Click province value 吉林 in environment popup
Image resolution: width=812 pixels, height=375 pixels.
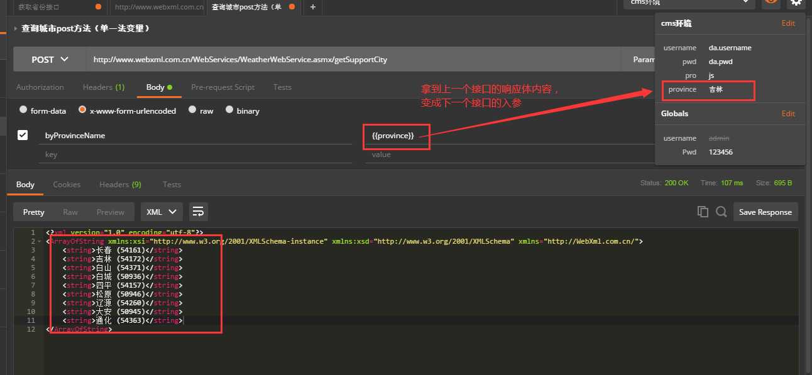(716, 90)
